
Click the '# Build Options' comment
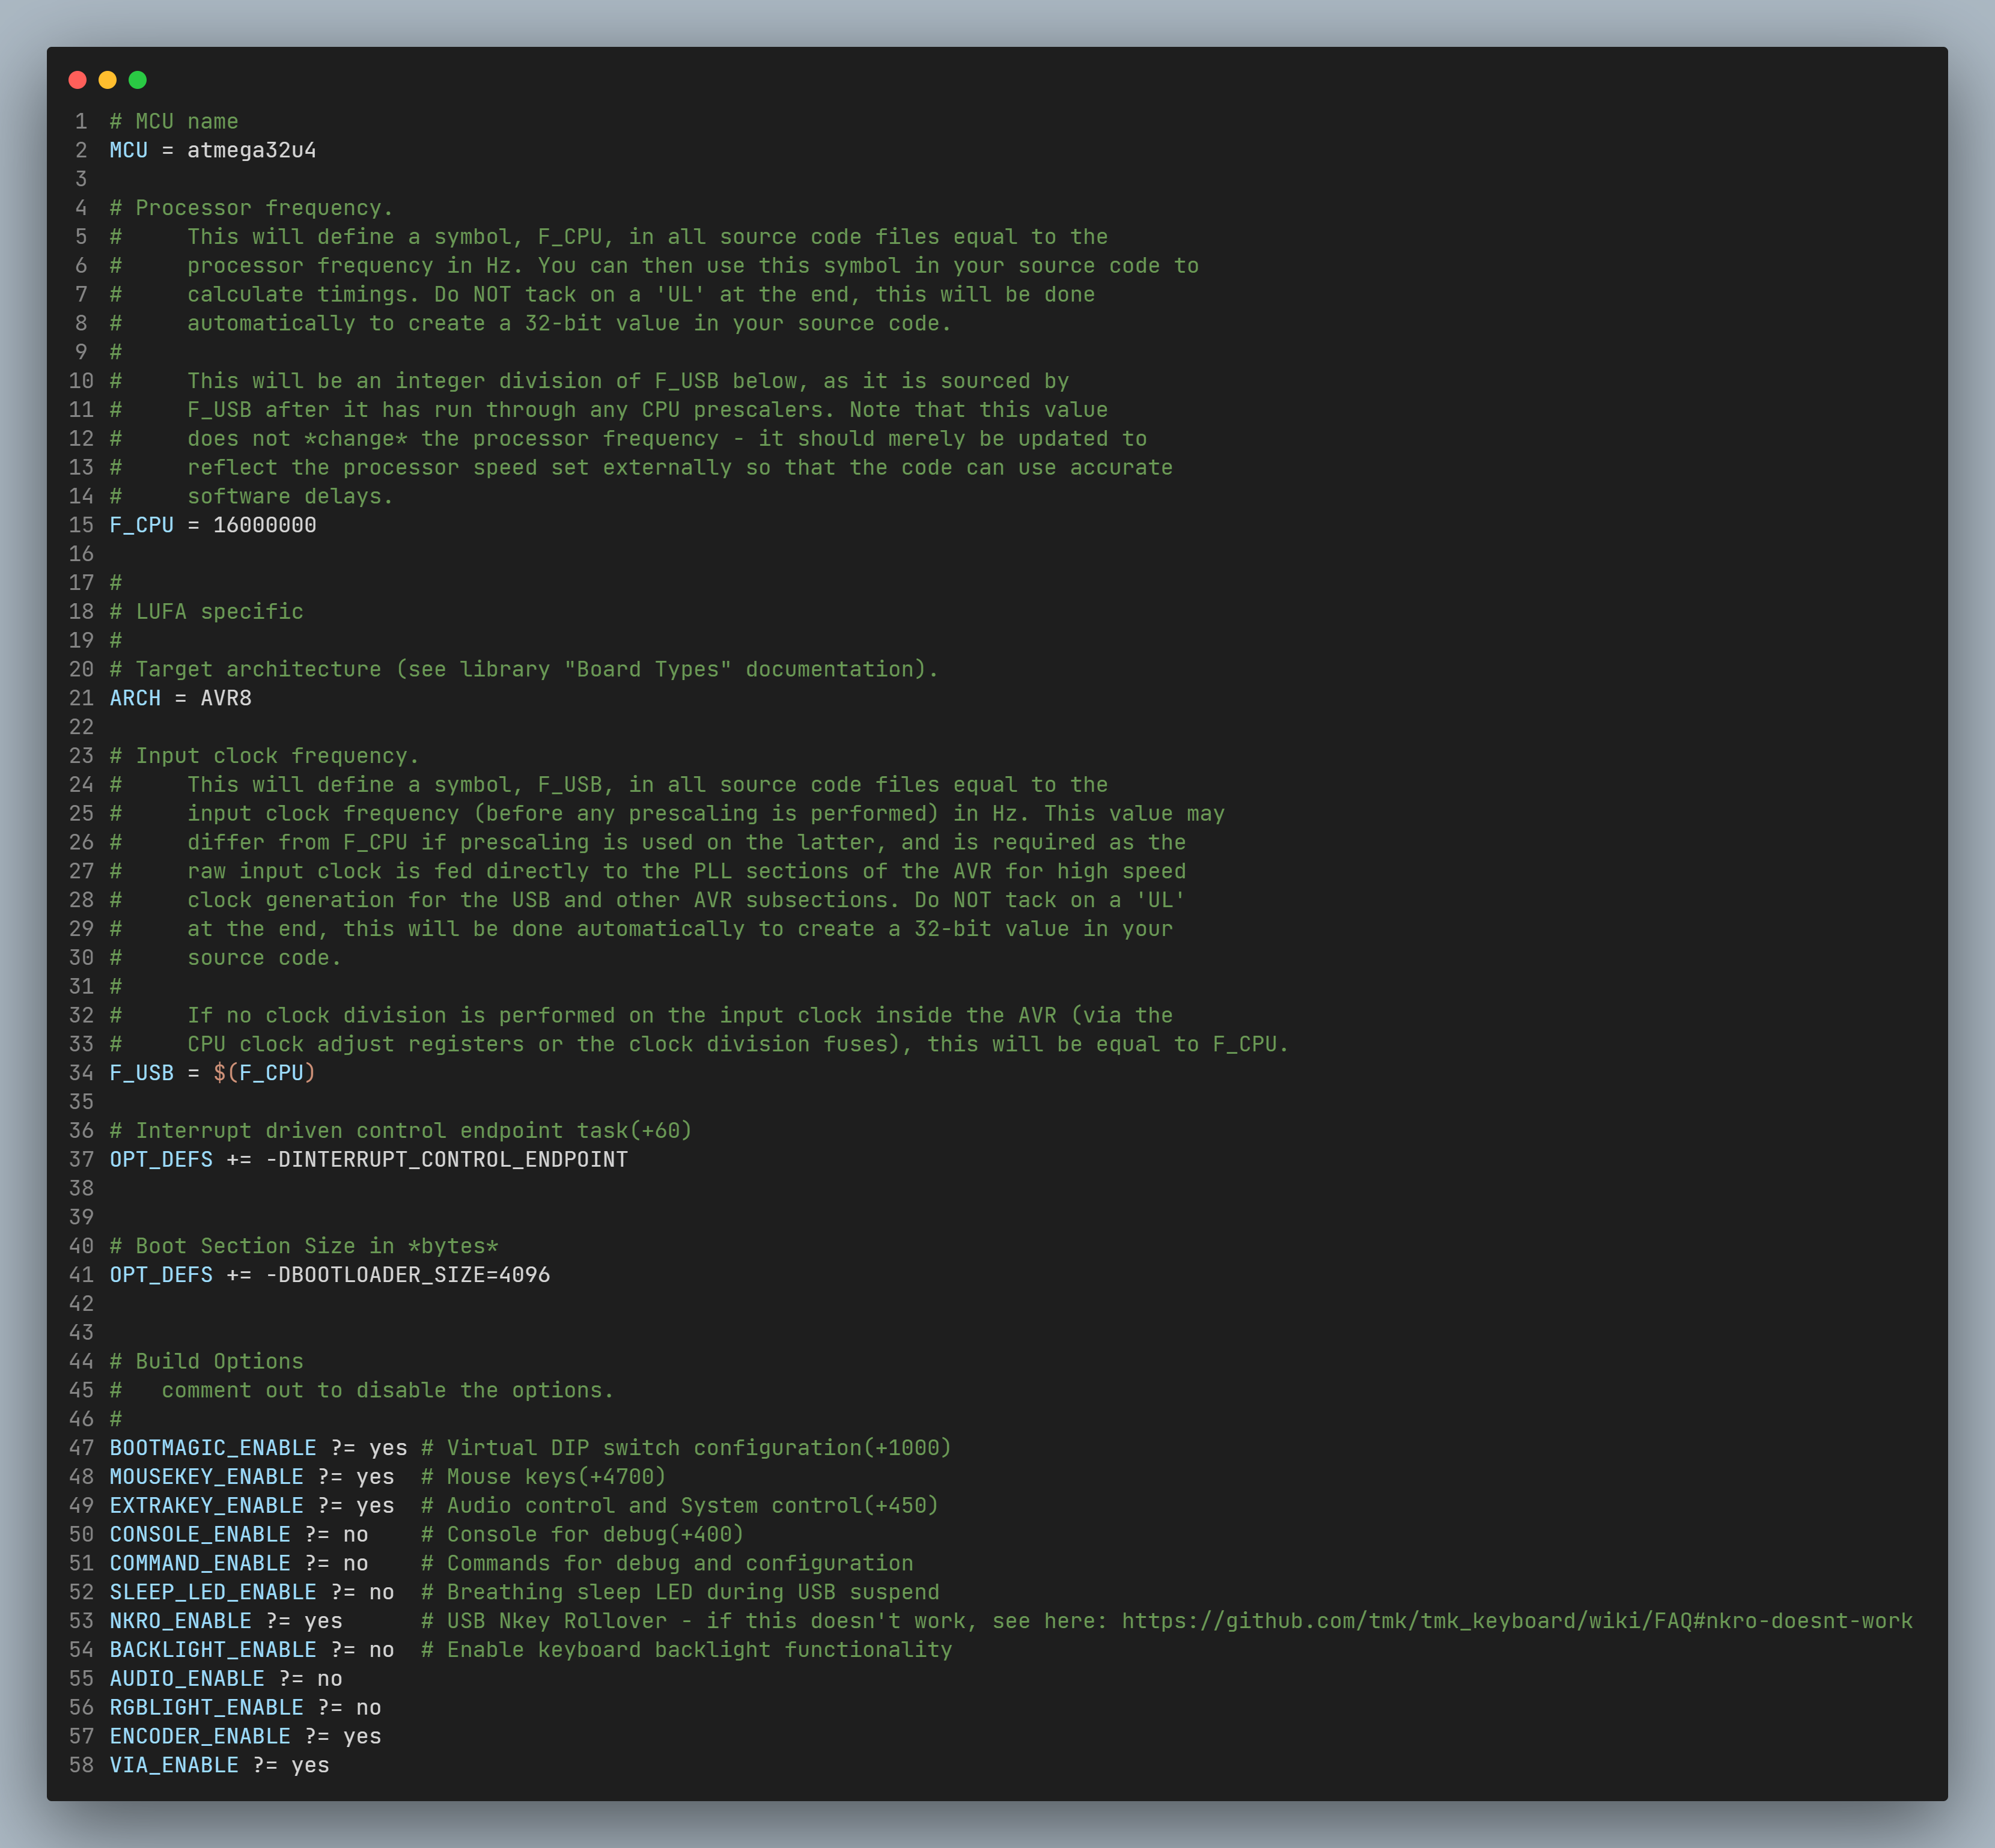[206, 1362]
